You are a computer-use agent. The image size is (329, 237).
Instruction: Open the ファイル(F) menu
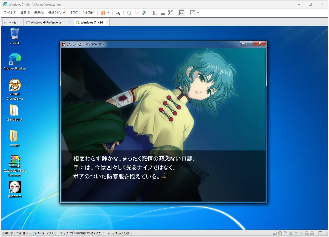point(10,13)
